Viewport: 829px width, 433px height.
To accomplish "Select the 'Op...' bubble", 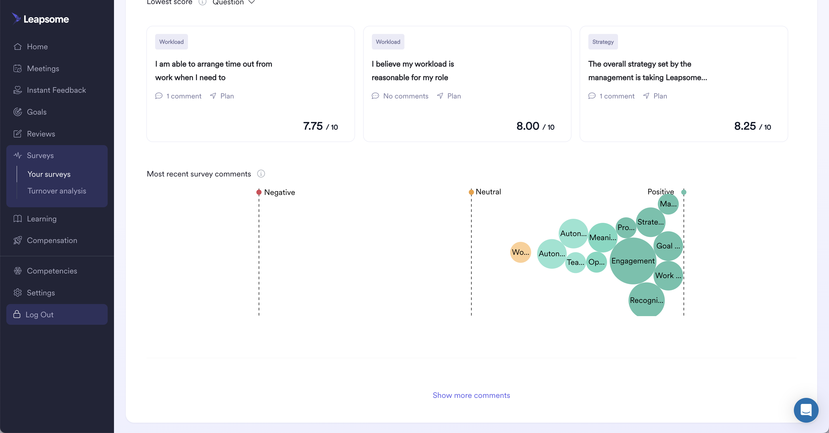I will 596,262.
